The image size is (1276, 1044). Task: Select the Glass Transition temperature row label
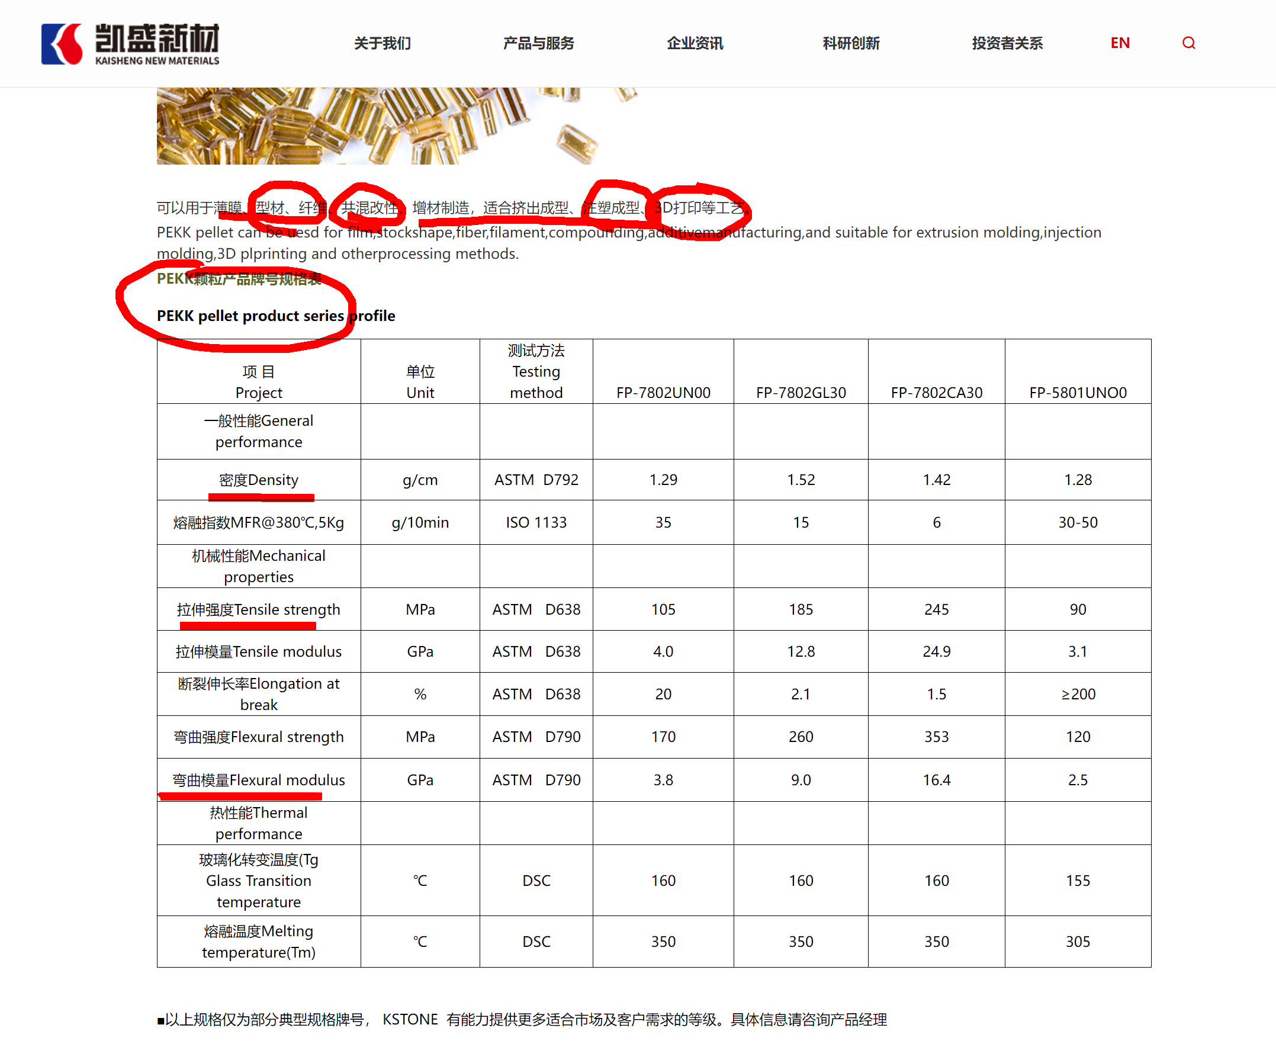click(259, 881)
